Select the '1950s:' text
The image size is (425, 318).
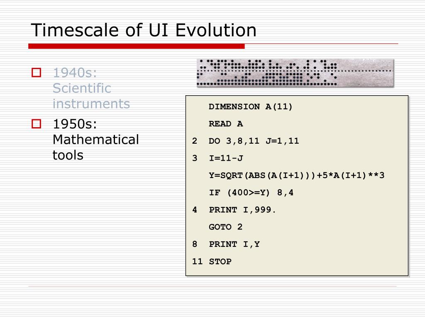[75, 124]
